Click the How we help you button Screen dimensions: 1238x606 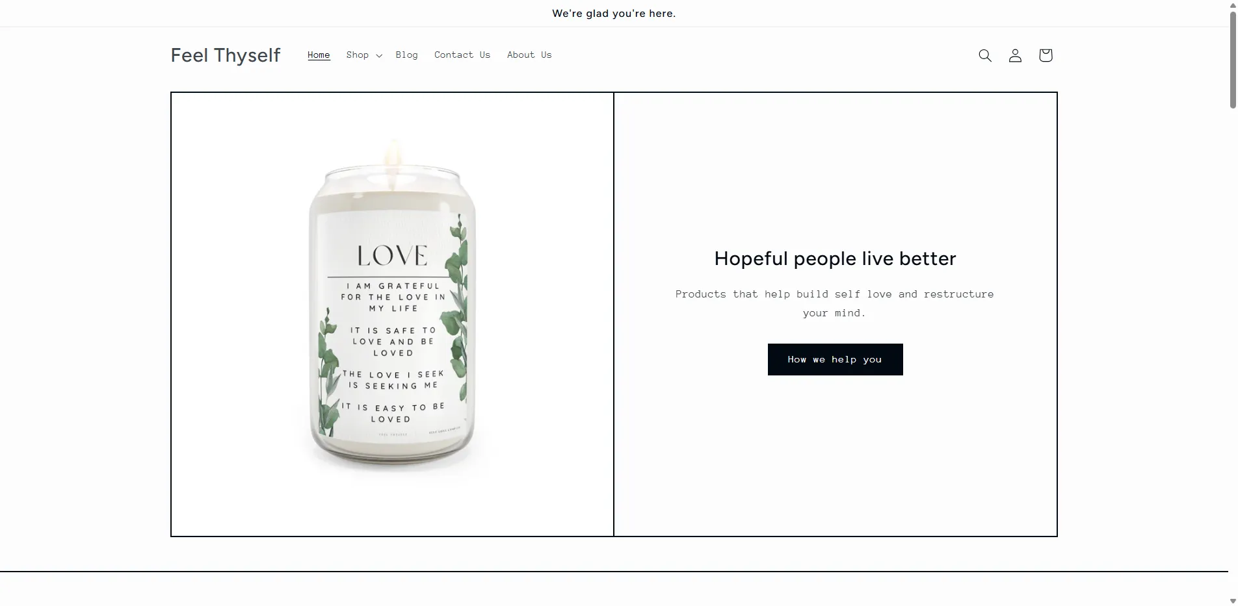(x=835, y=359)
